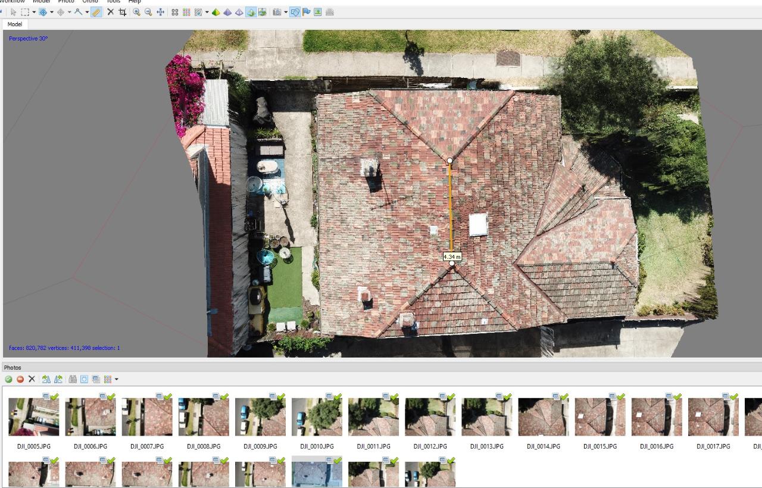The height and width of the screenshot is (488, 762).
Task: Toggle Show Shapes in the toolbar
Action: (295, 12)
